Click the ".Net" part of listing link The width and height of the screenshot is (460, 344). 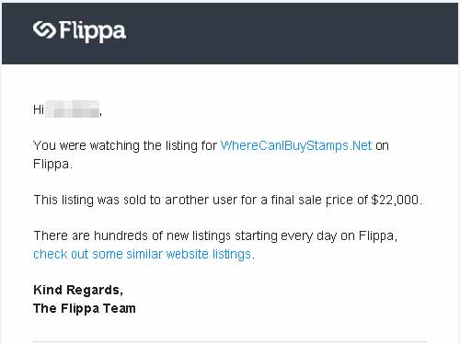point(360,145)
